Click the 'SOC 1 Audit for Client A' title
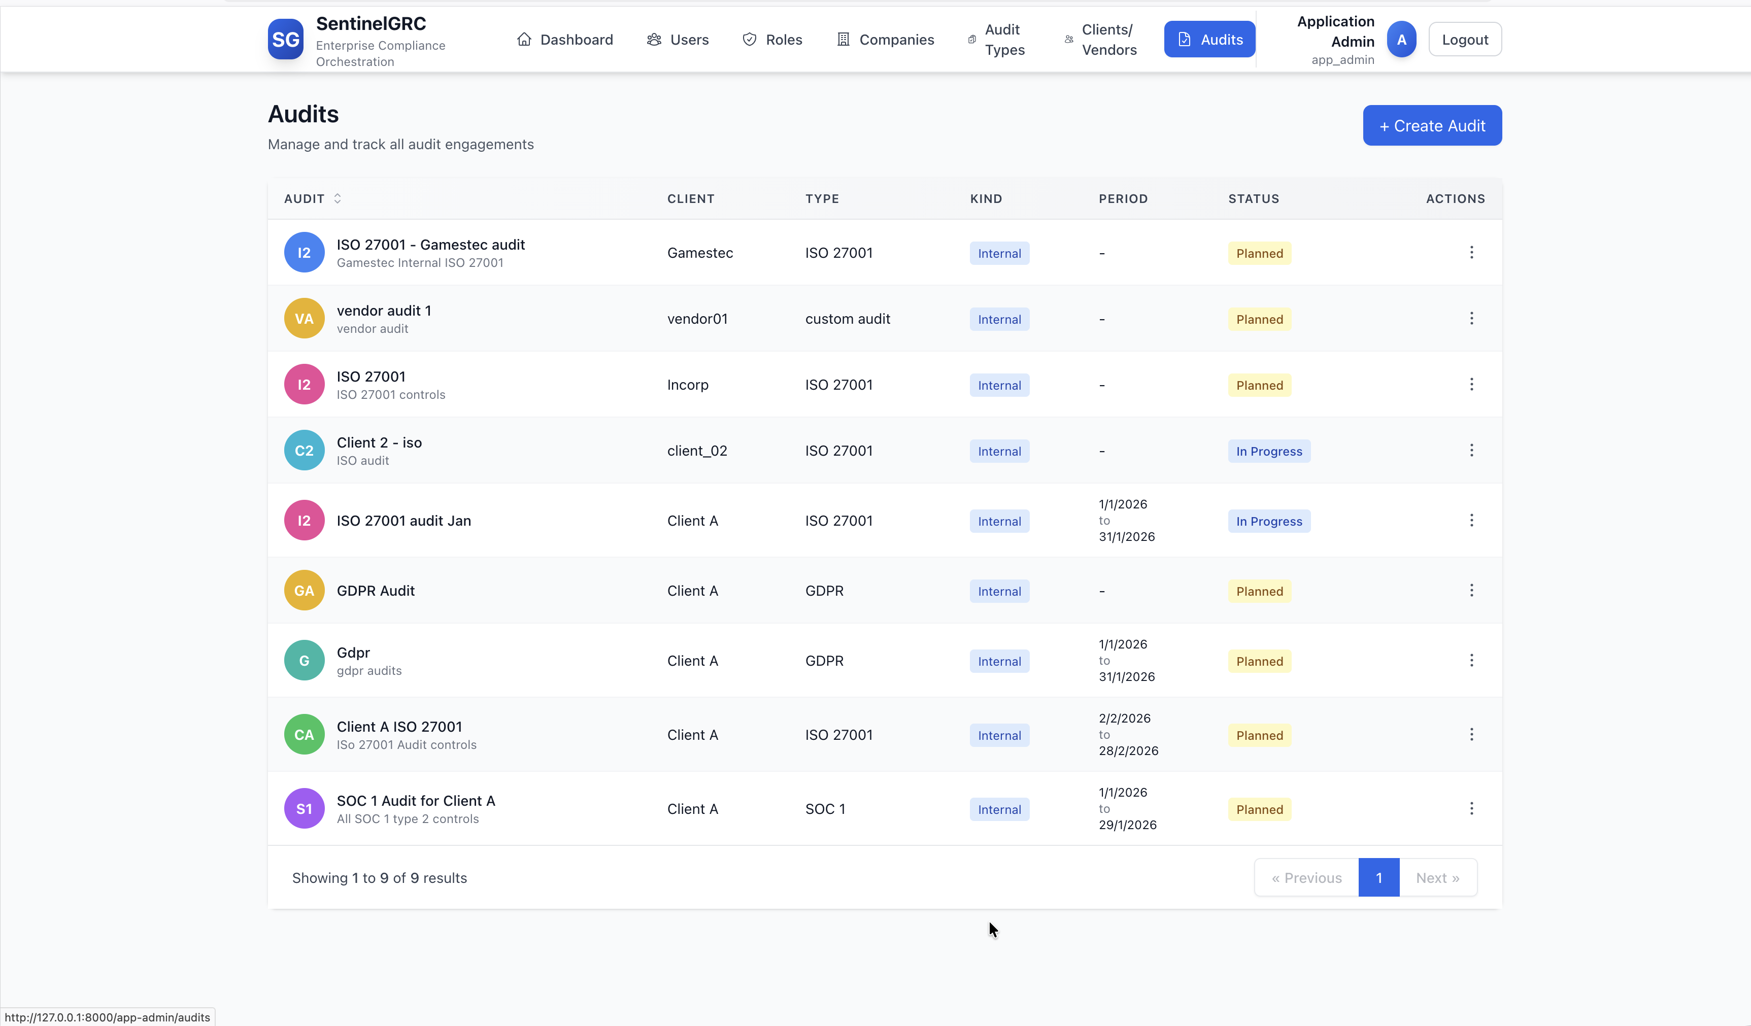Viewport: 1751px width, 1026px height. [416, 801]
